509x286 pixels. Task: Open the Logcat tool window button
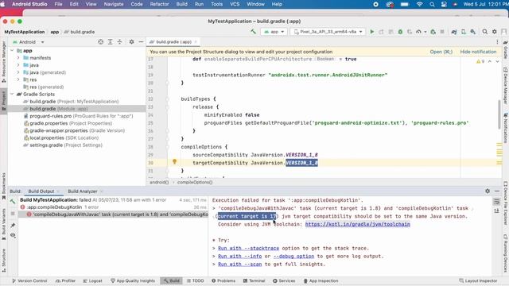click(92, 280)
